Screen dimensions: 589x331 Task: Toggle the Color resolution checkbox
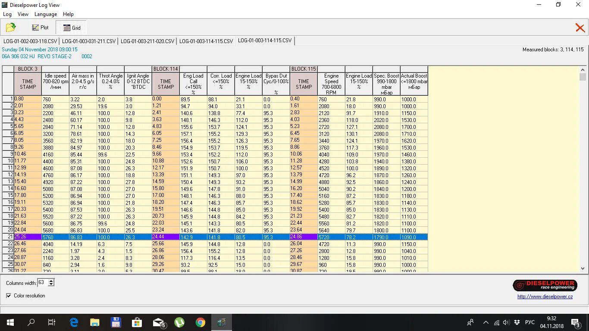coord(9,296)
